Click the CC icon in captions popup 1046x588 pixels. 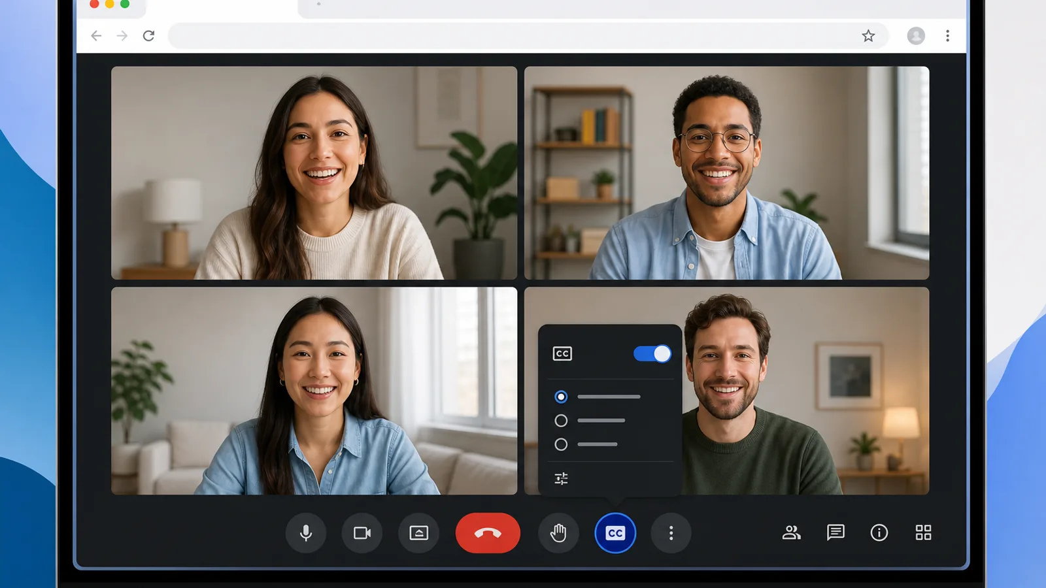pyautogui.click(x=562, y=353)
